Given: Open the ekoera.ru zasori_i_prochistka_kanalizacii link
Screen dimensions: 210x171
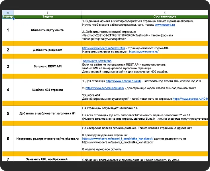Looking at the screenshot, I should (118, 139).
